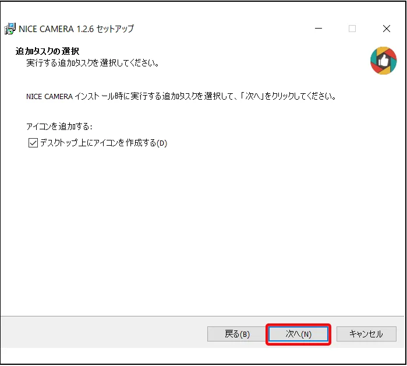Click the instruction line starting NICE CAMERA インストール時に
Image resolution: width=407 pixels, height=366 pixels.
[x=182, y=96]
